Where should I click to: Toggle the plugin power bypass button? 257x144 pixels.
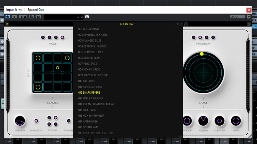[8, 17]
